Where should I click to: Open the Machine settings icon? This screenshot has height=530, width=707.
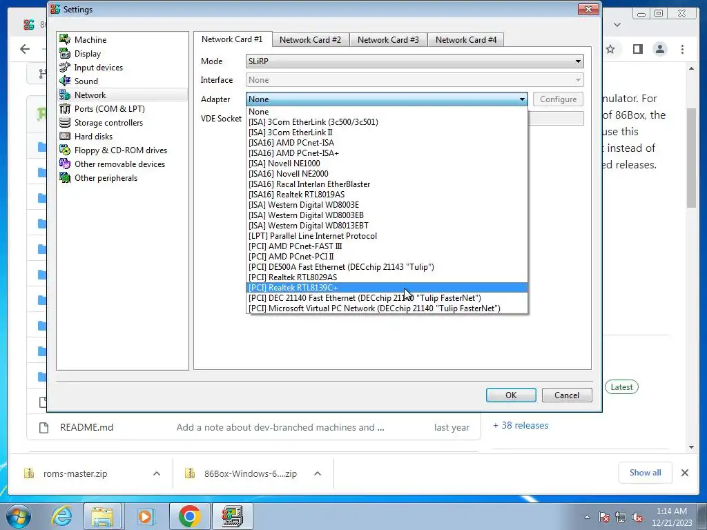pyautogui.click(x=65, y=39)
